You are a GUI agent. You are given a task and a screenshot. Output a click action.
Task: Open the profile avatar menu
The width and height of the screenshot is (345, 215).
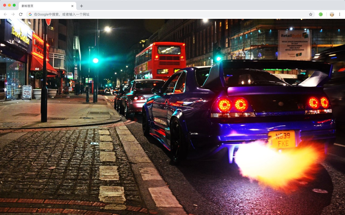tap(332, 14)
